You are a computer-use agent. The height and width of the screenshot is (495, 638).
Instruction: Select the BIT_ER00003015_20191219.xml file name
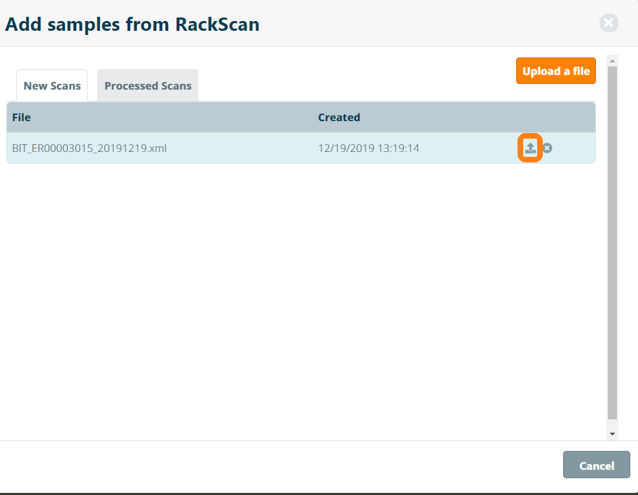pyautogui.click(x=89, y=148)
